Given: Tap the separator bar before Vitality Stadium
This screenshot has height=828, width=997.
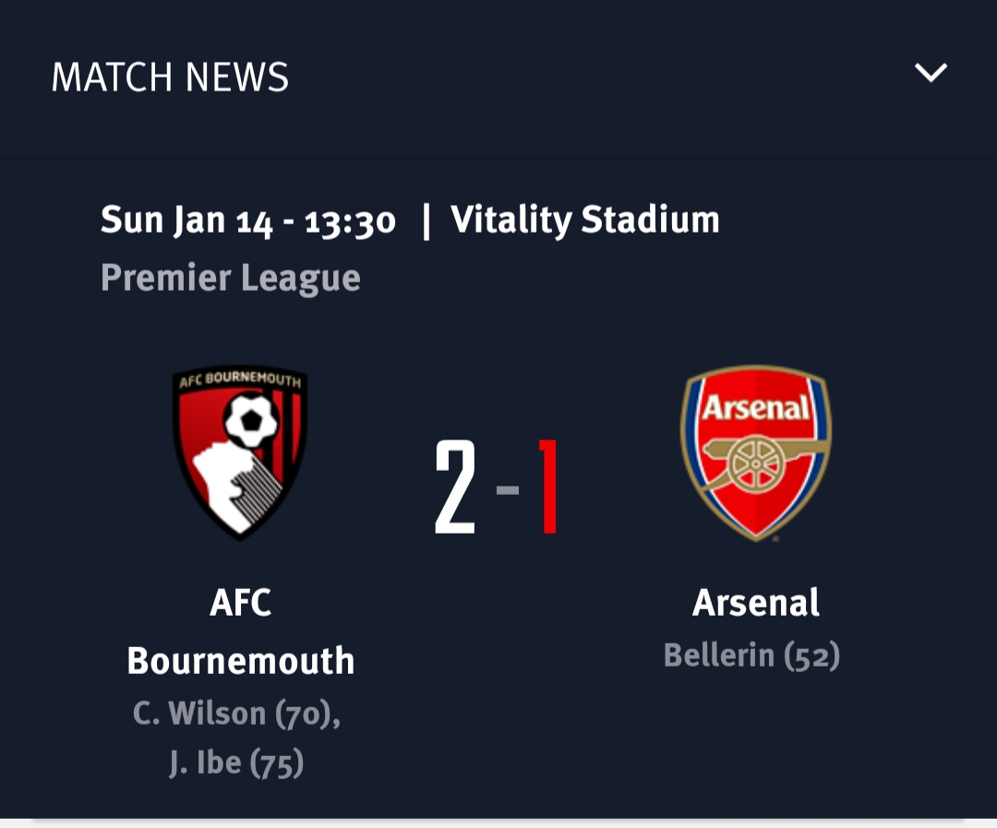Looking at the screenshot, I should 426,222.
